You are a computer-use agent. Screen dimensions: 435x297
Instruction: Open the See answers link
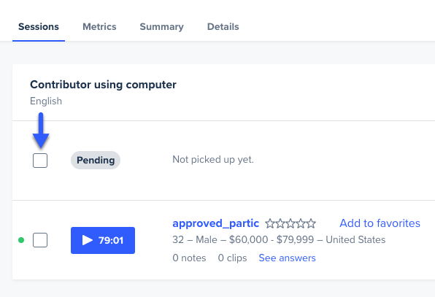pos(287,258)
